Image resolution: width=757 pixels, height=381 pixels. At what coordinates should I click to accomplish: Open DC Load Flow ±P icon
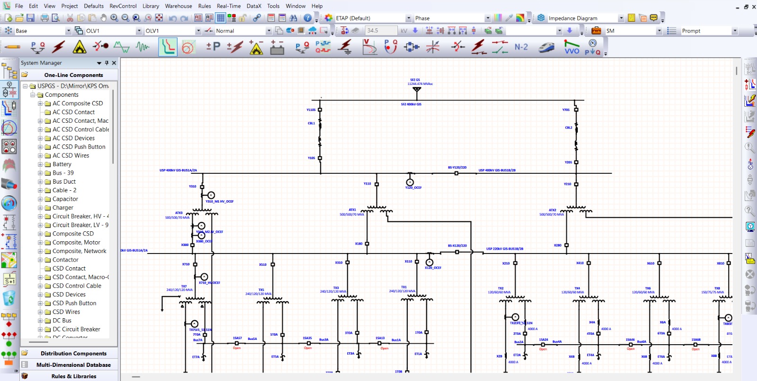(x=213, y=47)
